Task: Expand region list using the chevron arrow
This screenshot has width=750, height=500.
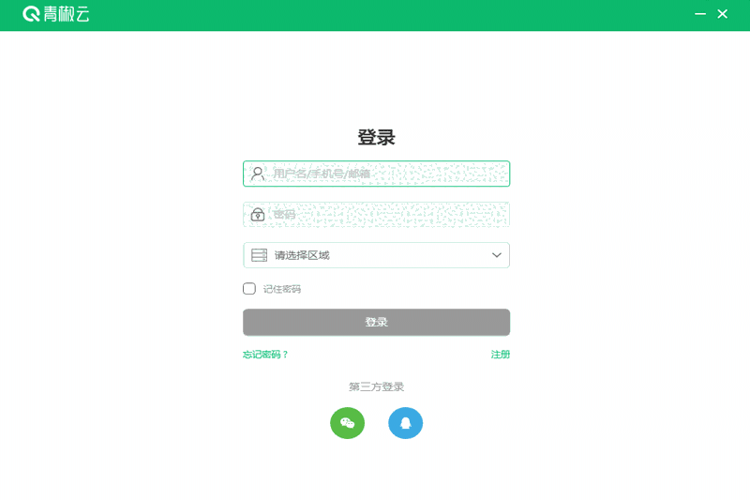Action: pyautogui.click(x=497, y=255)
